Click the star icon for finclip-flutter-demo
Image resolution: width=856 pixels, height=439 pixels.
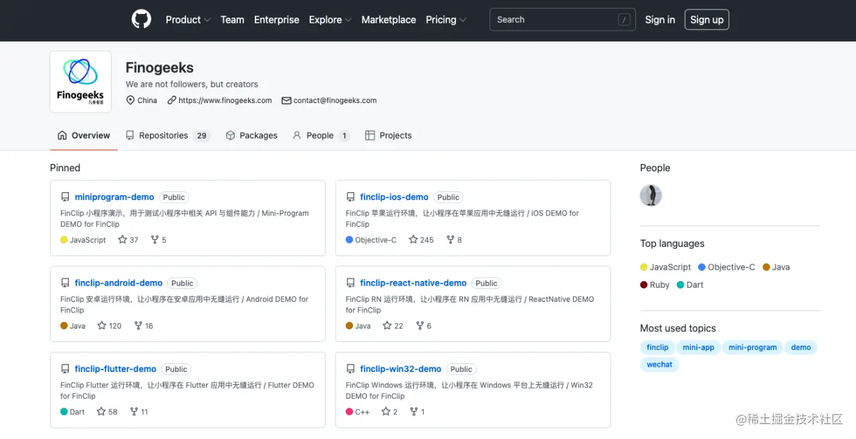pos(101,412)
